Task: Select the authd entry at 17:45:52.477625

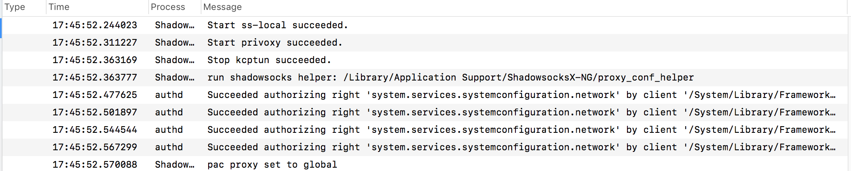Action: 425,95
